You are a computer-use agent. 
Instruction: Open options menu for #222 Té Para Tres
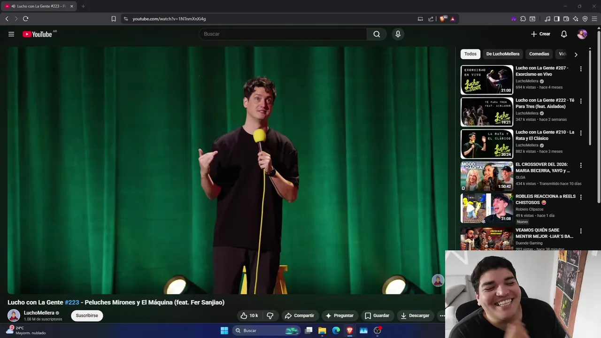pyautogui.click(x=581, y=101)
